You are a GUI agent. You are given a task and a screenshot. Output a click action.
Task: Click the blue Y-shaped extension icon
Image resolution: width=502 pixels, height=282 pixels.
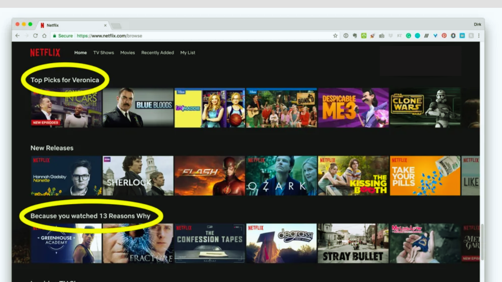point(435,36)
